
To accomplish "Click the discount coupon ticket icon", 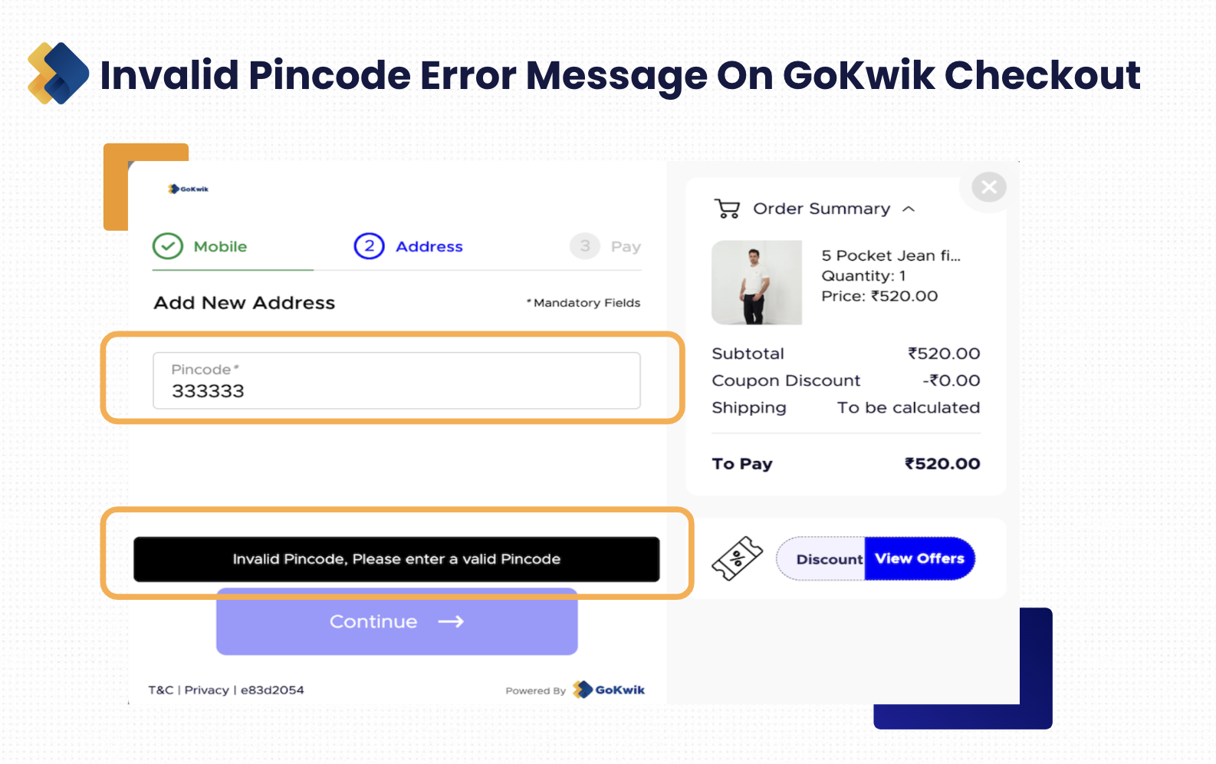I will [x=737, y=558].
